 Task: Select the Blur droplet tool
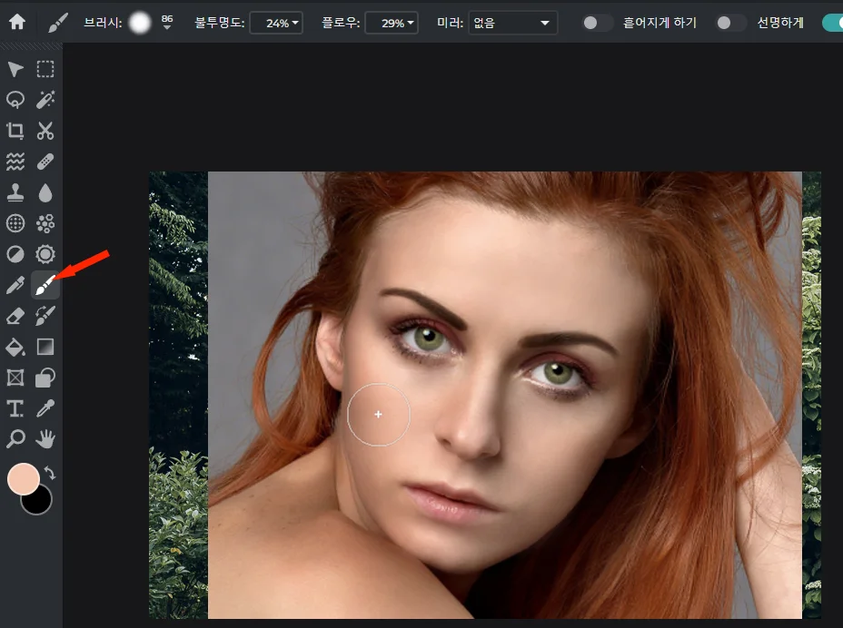point(45,192)
